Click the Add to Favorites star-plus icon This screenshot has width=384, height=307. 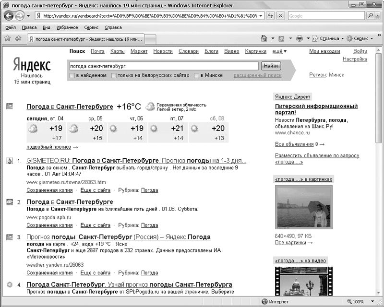click(x=18, y=38)
